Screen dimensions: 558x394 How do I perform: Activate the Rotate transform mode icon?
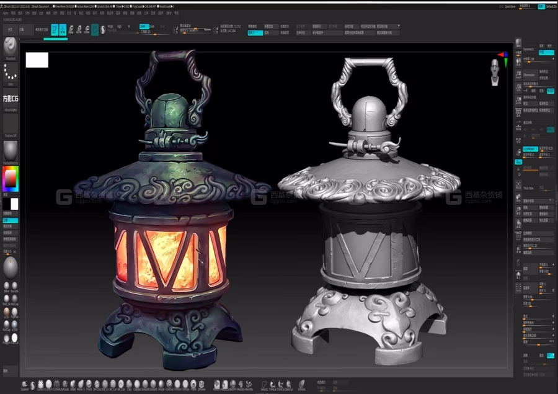(87, 30)
